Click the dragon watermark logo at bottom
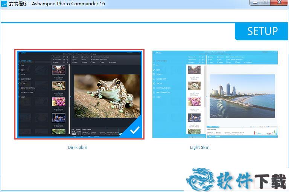 203,179
